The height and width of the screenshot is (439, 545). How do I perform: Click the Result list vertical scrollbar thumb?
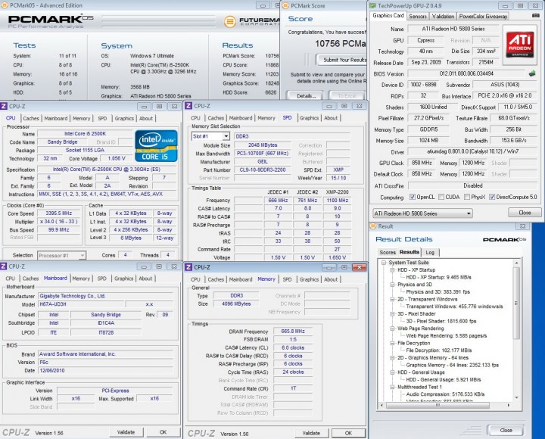click(x=516, y=303)
